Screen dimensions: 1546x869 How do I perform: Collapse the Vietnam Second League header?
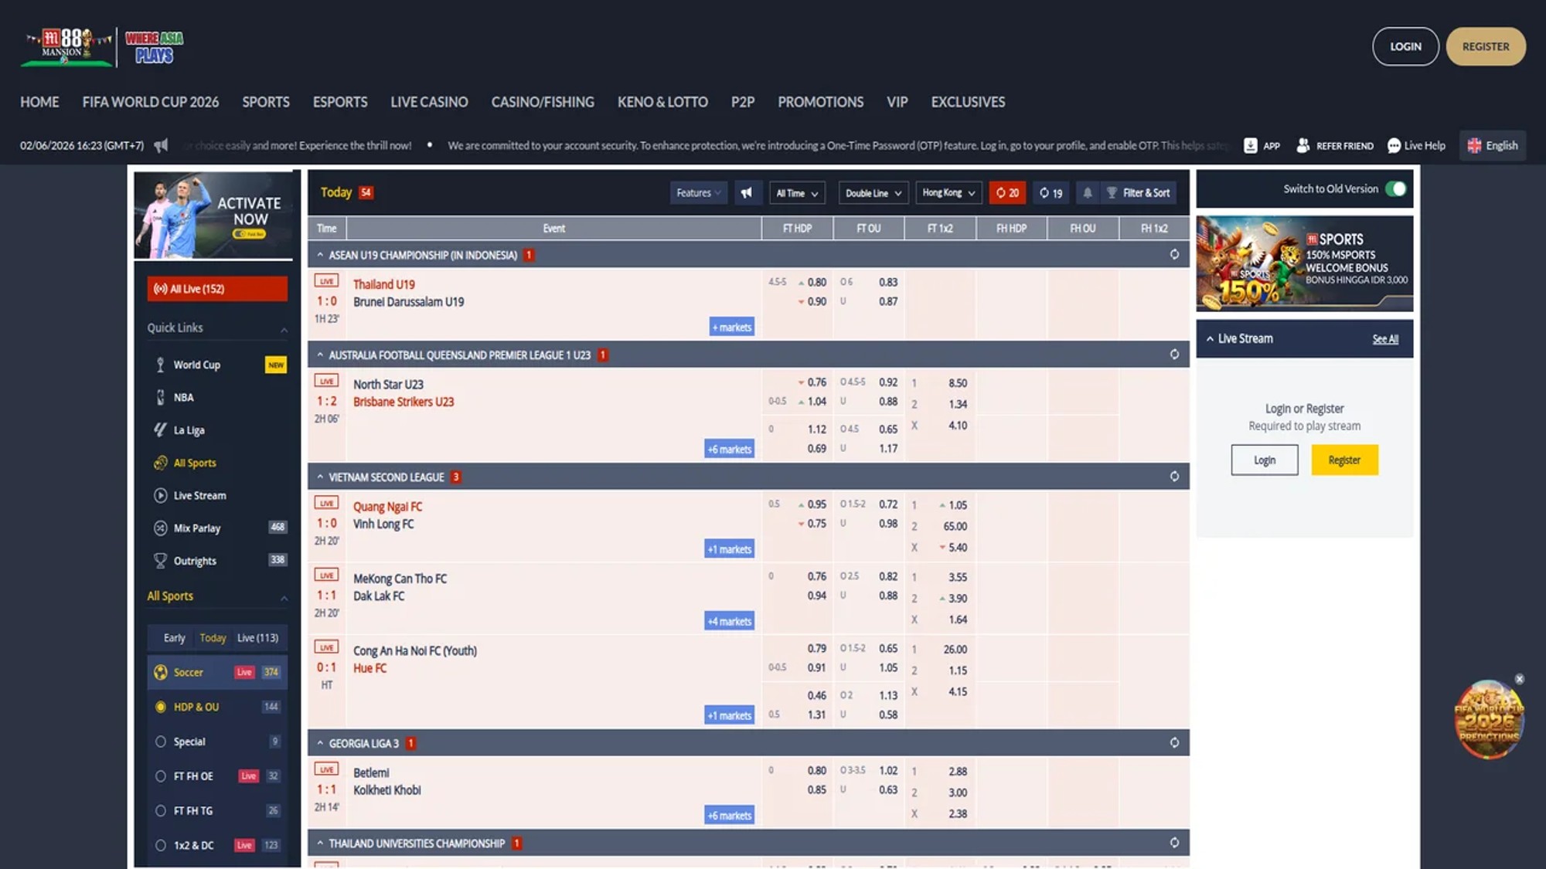(319, 477)
